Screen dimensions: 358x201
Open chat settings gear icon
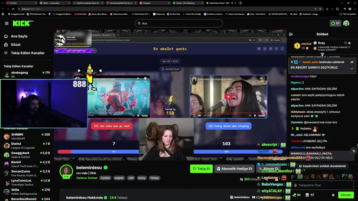pyautogui.click(x=333, y=195)
